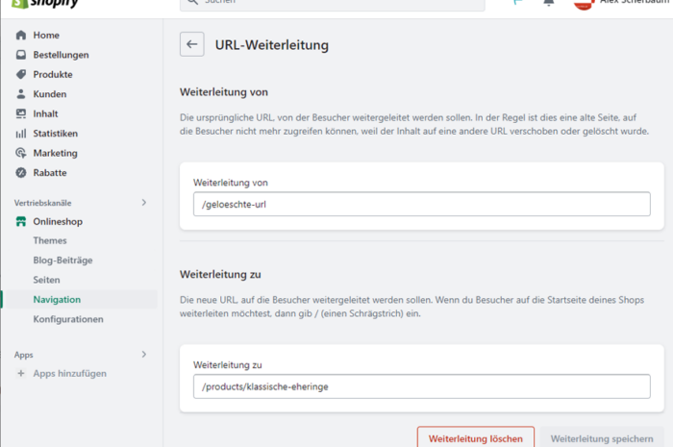Click the Apps section label

coord(24,355)
